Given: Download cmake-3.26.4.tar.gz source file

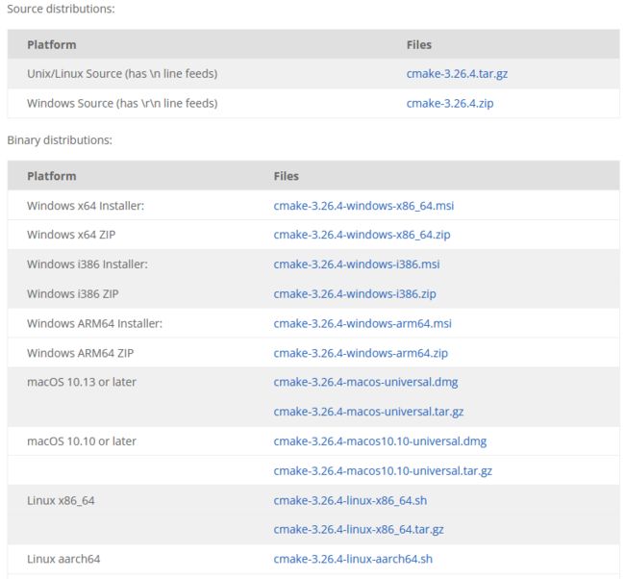Looking at the screenshot, I should (457, 74).
